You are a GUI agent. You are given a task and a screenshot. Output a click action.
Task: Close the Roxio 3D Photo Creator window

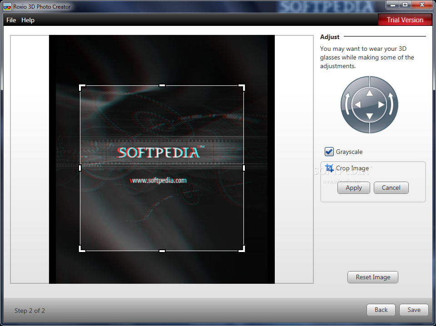(422, 5)
